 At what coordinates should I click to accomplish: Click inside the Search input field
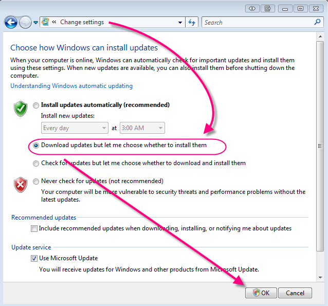pos(257,22)
